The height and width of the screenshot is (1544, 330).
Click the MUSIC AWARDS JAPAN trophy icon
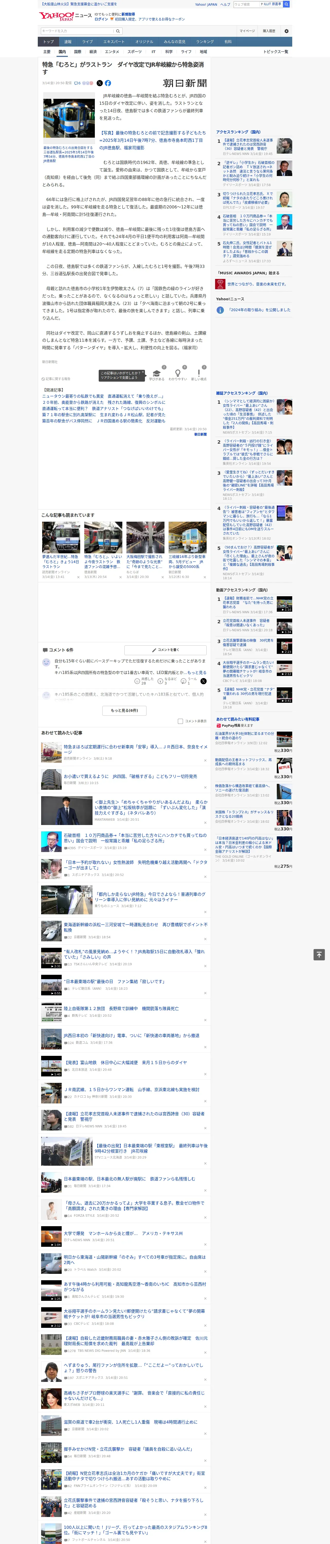[221, 284]
